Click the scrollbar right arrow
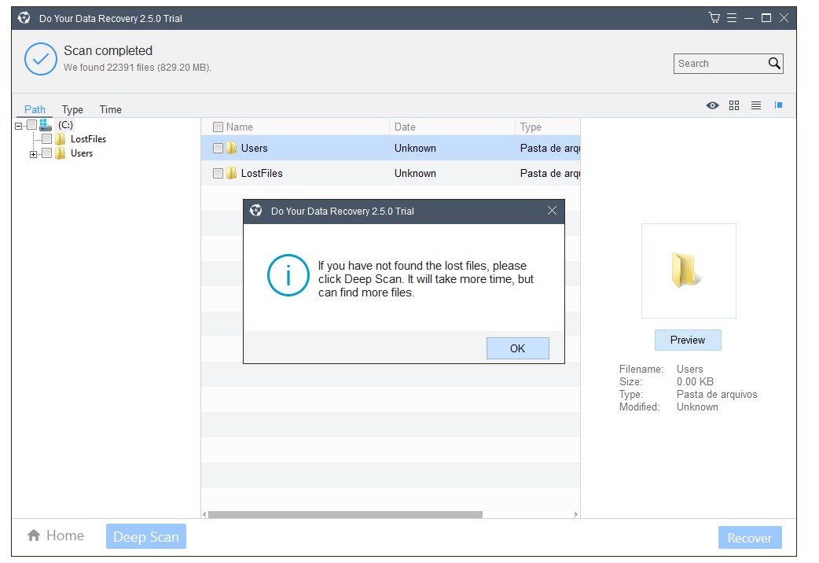 point(576,515)
